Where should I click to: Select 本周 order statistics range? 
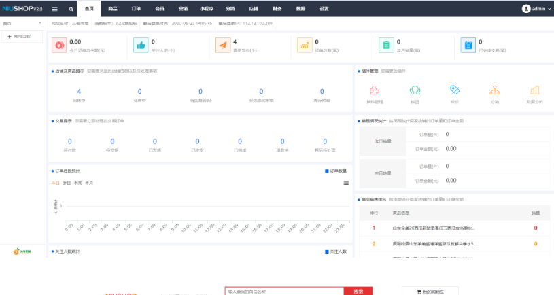click(x=77, y=183)
